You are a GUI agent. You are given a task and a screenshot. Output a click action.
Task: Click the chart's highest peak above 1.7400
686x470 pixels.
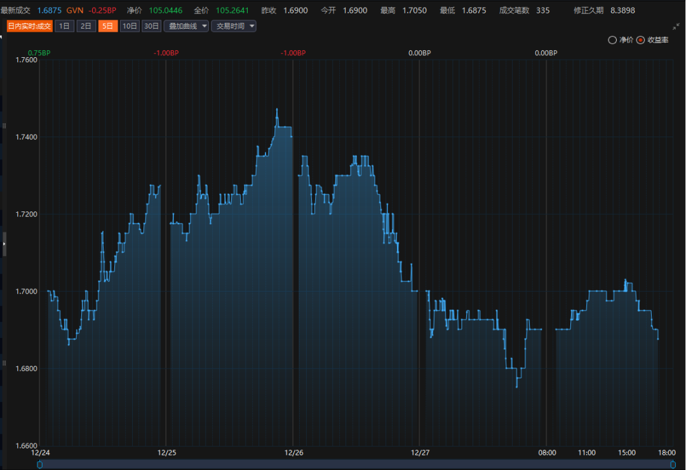click(277, 110)
